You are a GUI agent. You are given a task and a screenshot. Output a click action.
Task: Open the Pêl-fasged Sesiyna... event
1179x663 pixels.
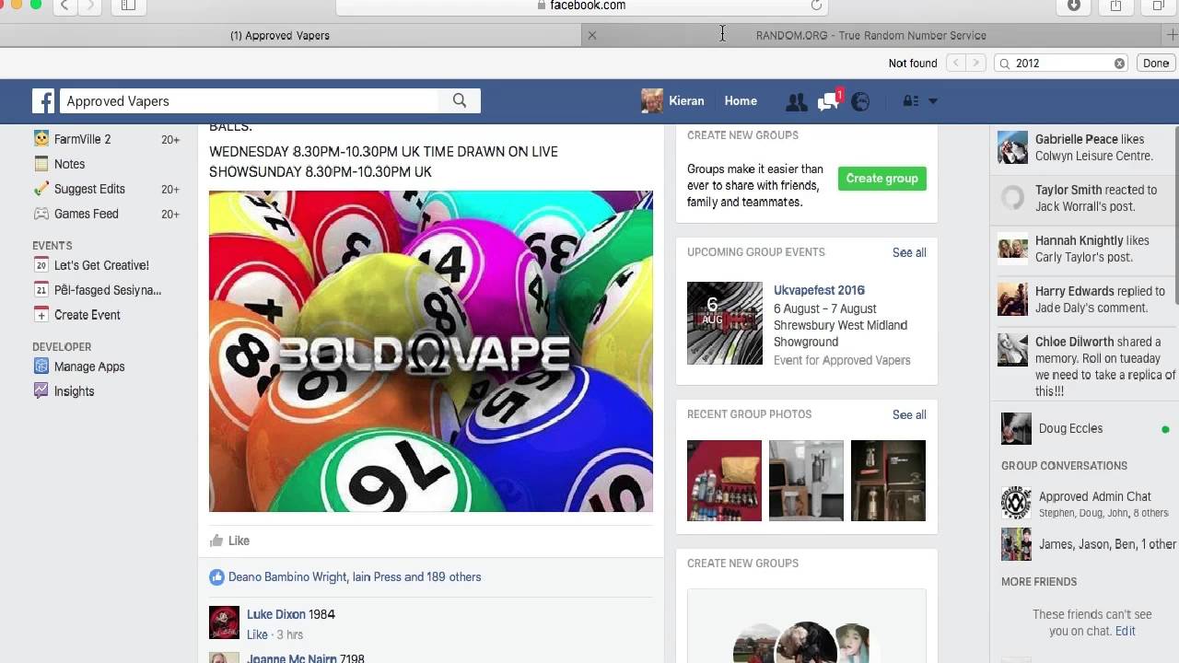point(106,290)
